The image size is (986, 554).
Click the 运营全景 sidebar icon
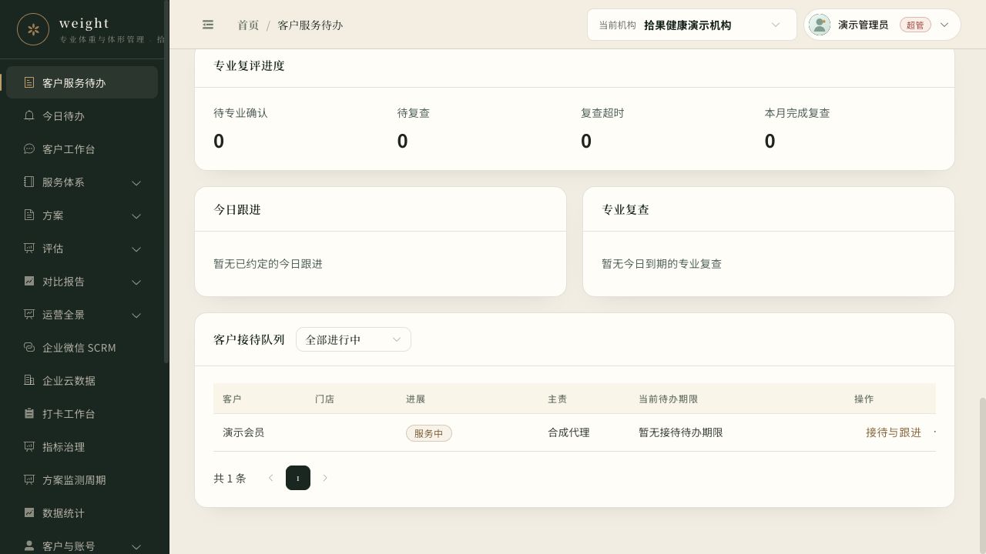click(x=29, y=314)
